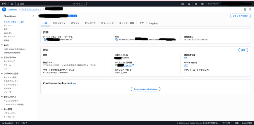
Task: Open the キャッシュ削除 tab
Action: pos(127,23)
